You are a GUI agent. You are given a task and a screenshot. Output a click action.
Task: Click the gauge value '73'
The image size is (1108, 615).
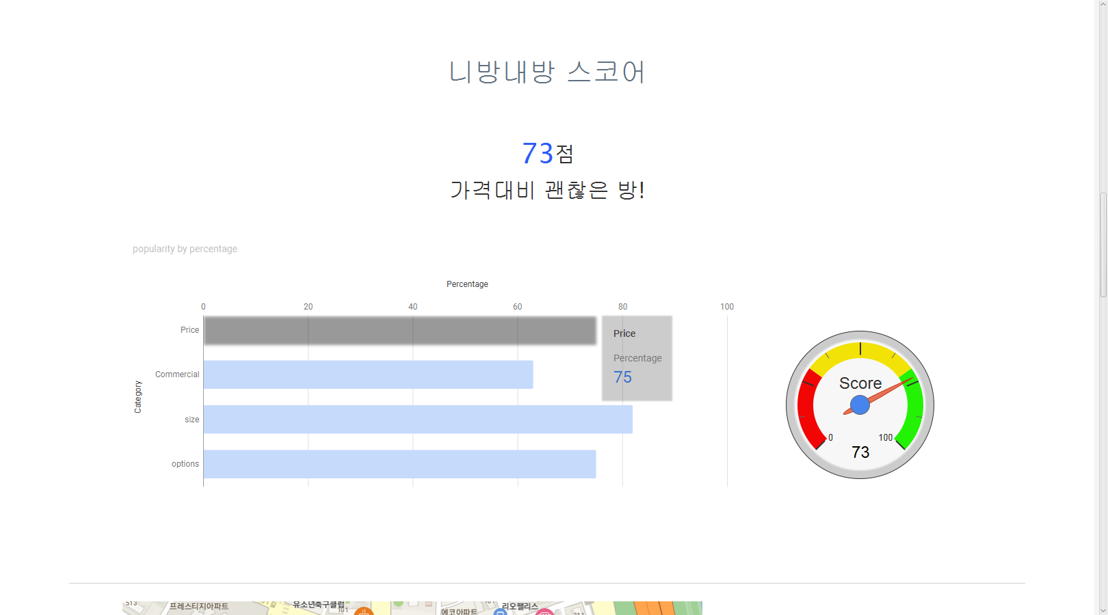(x=860, y=452)
